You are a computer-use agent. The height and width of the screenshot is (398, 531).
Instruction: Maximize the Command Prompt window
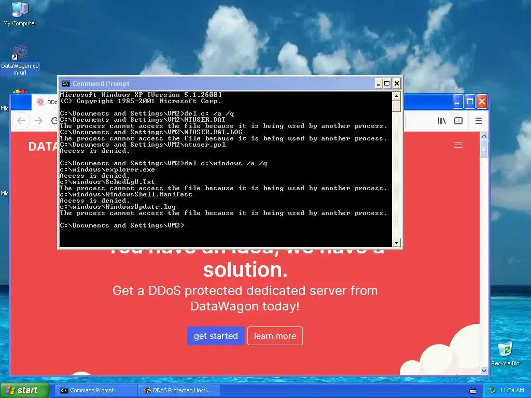387,83
